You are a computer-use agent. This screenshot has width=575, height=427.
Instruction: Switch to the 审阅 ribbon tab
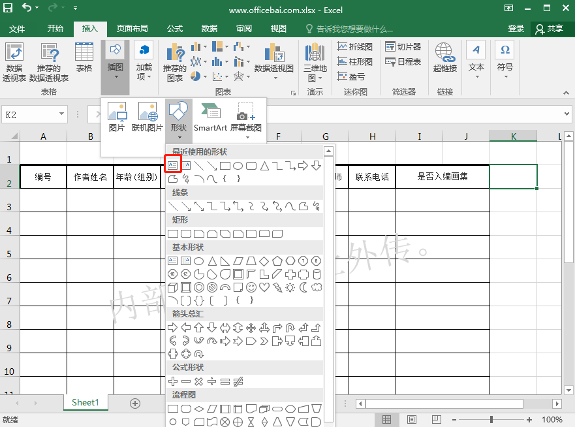(x=244, y=29)
